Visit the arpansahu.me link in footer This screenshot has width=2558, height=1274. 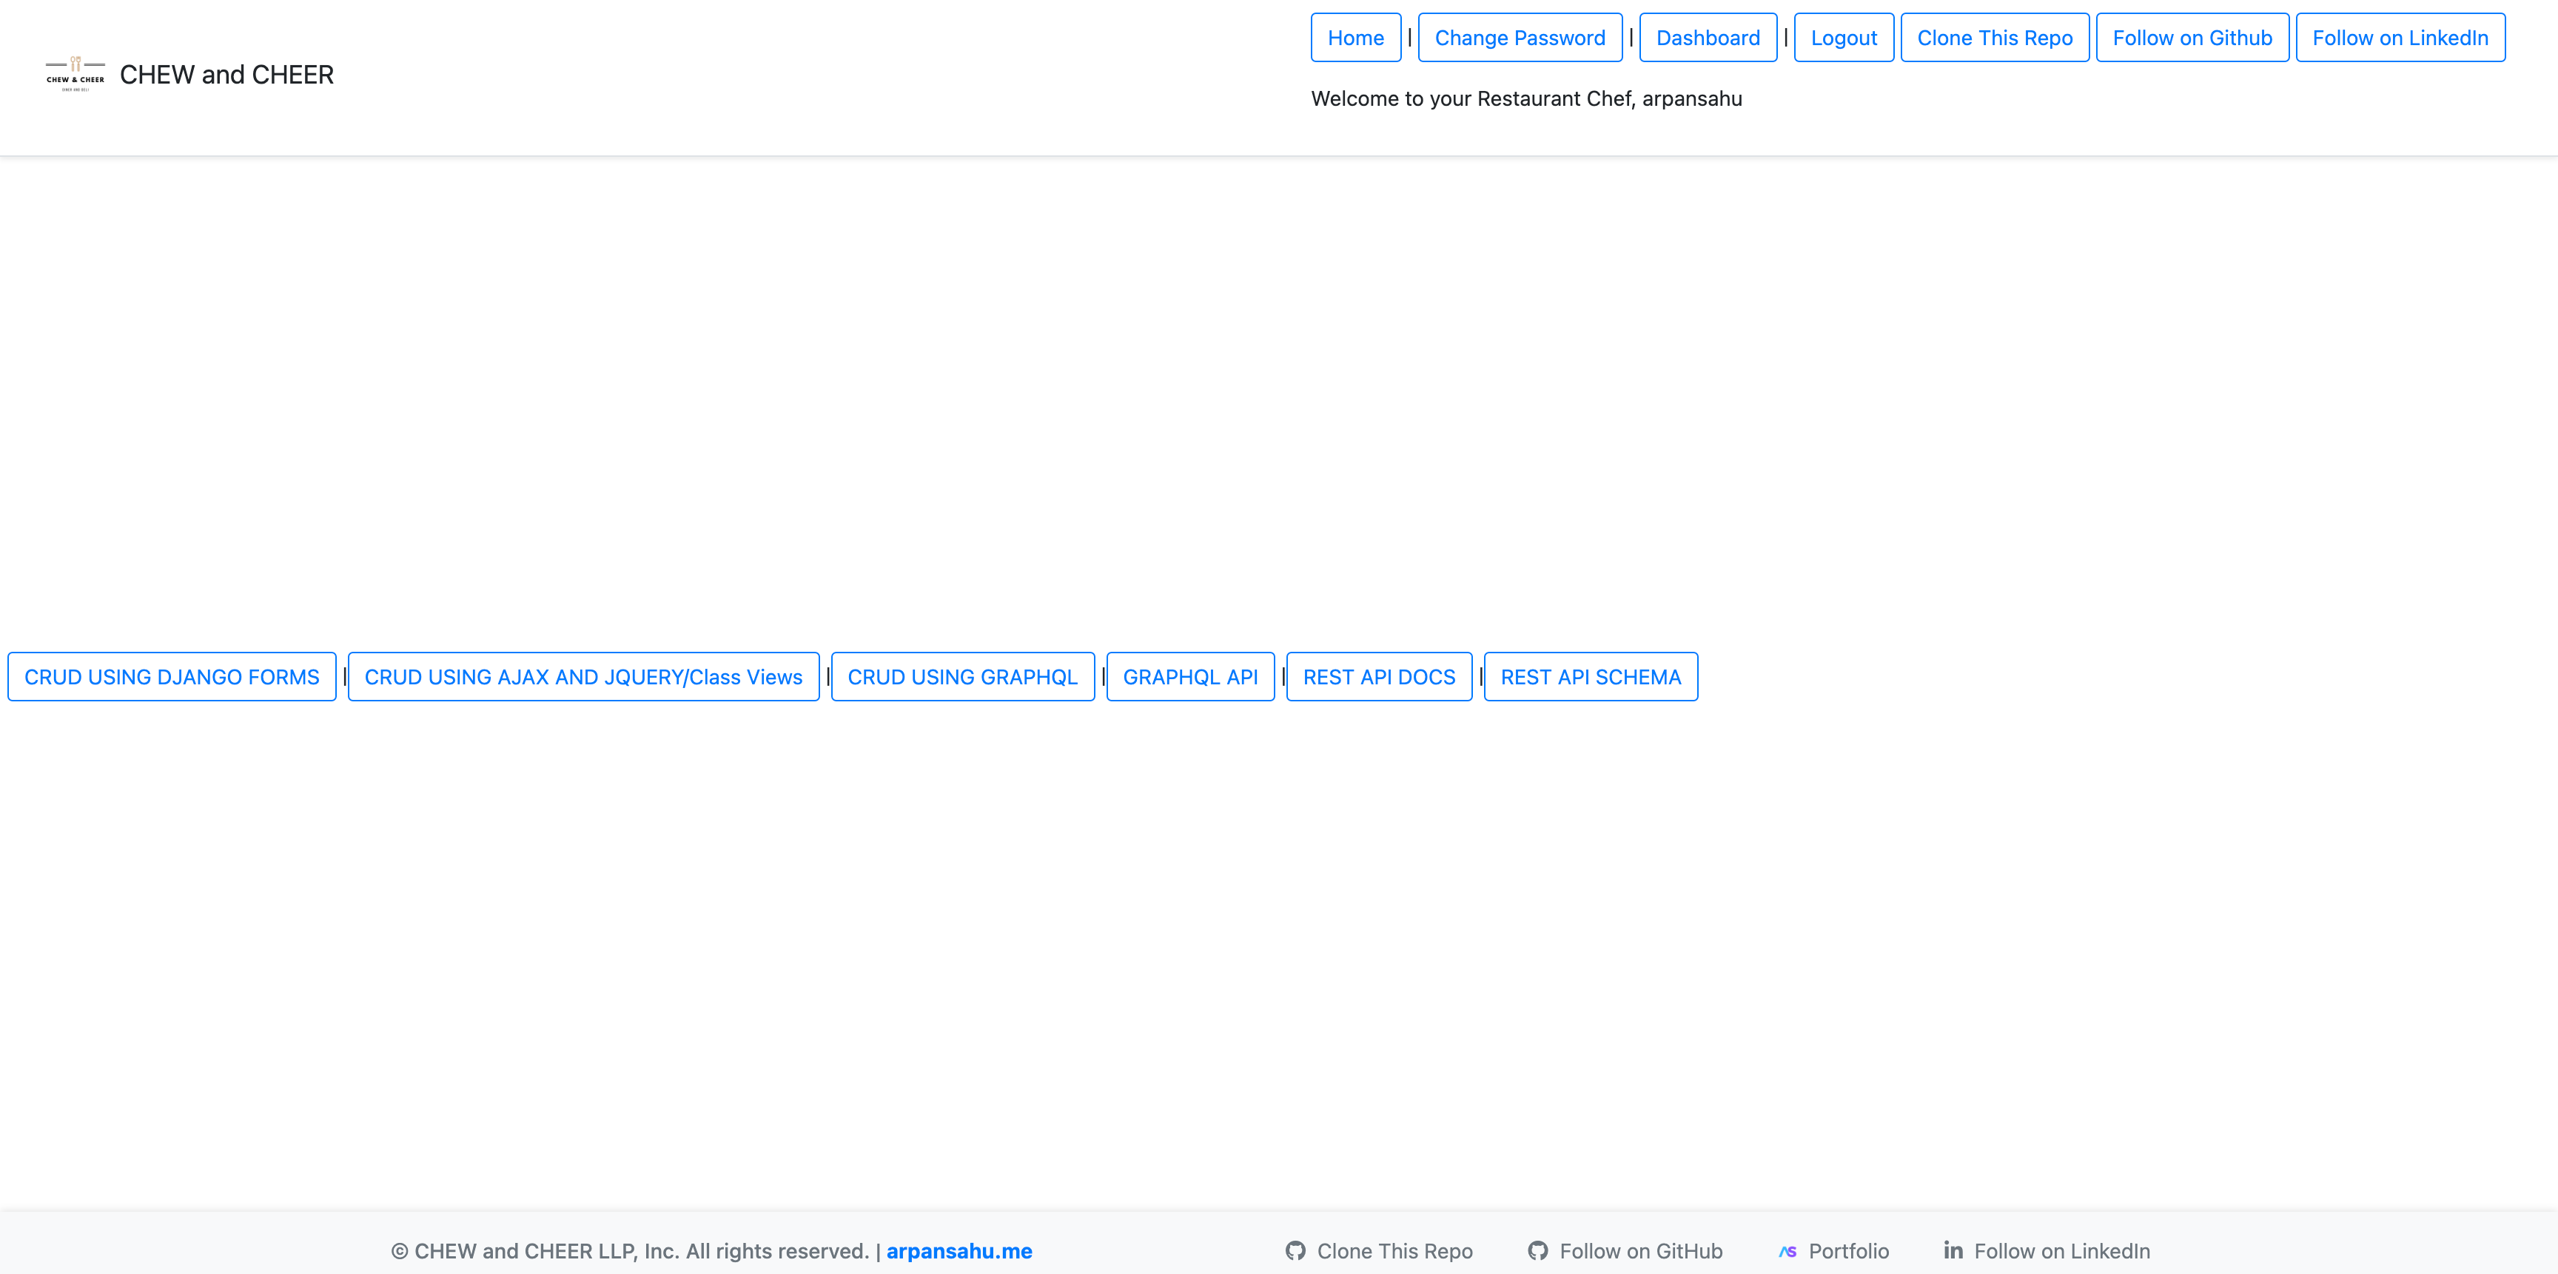coord(959,1250)
